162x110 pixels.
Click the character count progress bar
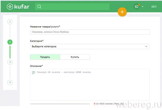(60, 104)
